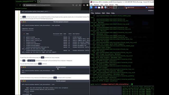Image resolution: width=169 pixels, height=95 pixels.
Task: Open the Kali dragon applications menu
Action: click(91, 7)
